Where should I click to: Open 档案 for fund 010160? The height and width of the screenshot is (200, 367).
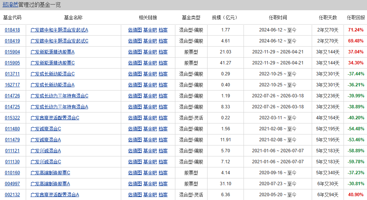coord(163,173)
